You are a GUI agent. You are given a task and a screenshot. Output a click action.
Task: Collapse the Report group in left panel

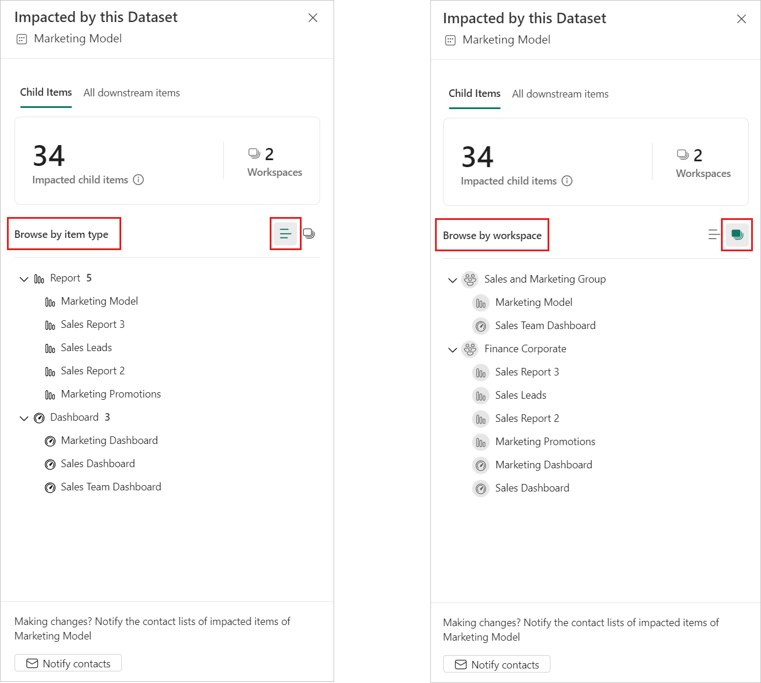point(24,279)
